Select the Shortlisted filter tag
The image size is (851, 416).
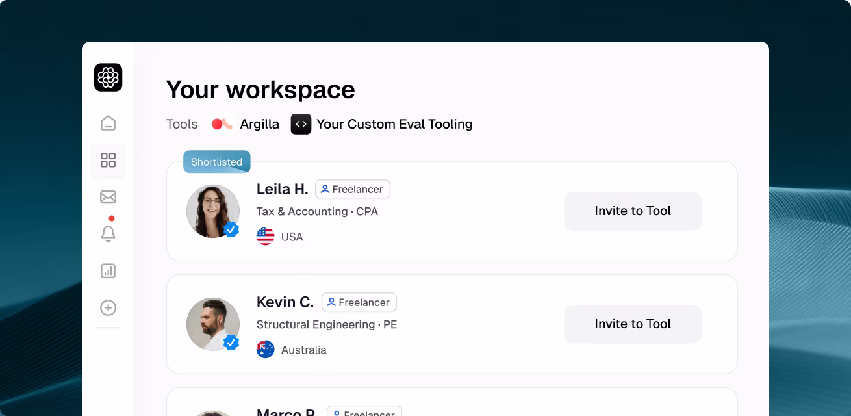(216, 161)
